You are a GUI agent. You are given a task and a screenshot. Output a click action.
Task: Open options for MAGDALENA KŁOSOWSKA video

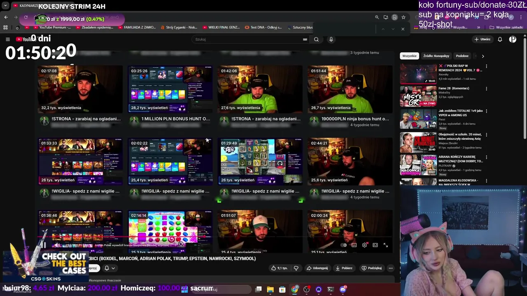pos(486,180)
